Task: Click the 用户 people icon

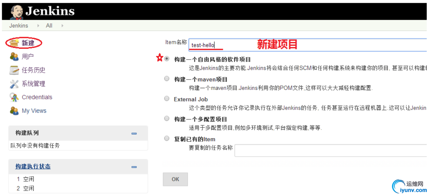Action: [14, 57]
